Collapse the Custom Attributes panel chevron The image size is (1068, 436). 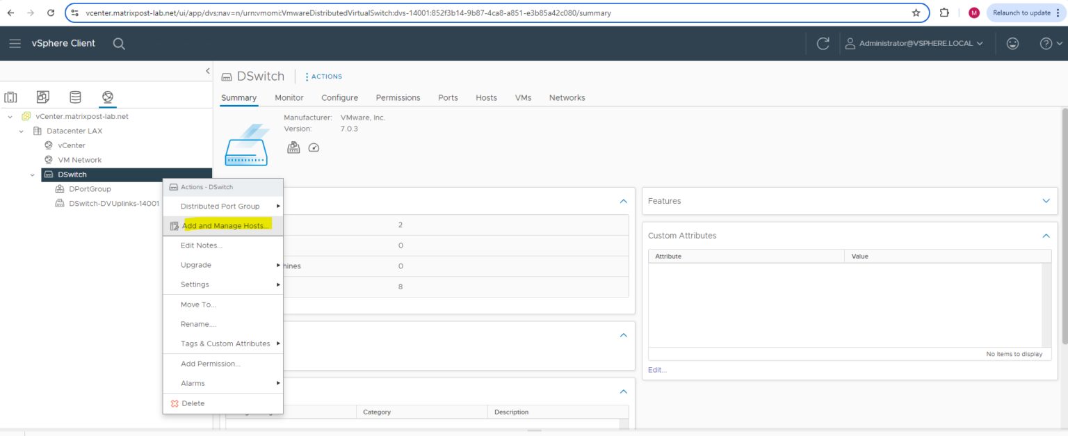click(x=1046, y=235)
